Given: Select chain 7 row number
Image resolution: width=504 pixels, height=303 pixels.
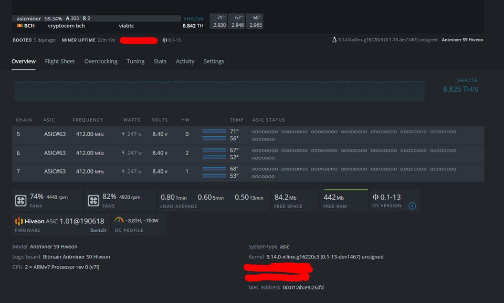Looking at the screenshot, I should pos(18,172).
